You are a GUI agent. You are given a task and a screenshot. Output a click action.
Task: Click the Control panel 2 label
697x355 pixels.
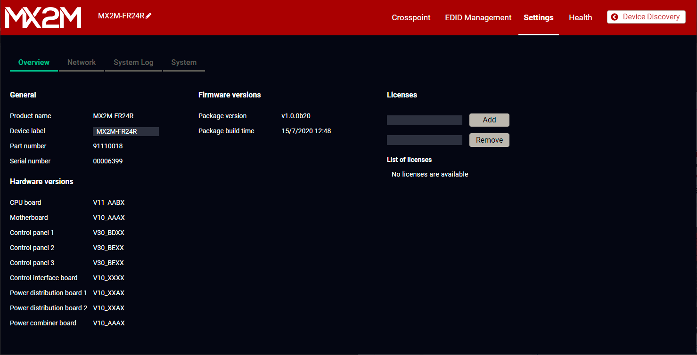tap(32, 248)
